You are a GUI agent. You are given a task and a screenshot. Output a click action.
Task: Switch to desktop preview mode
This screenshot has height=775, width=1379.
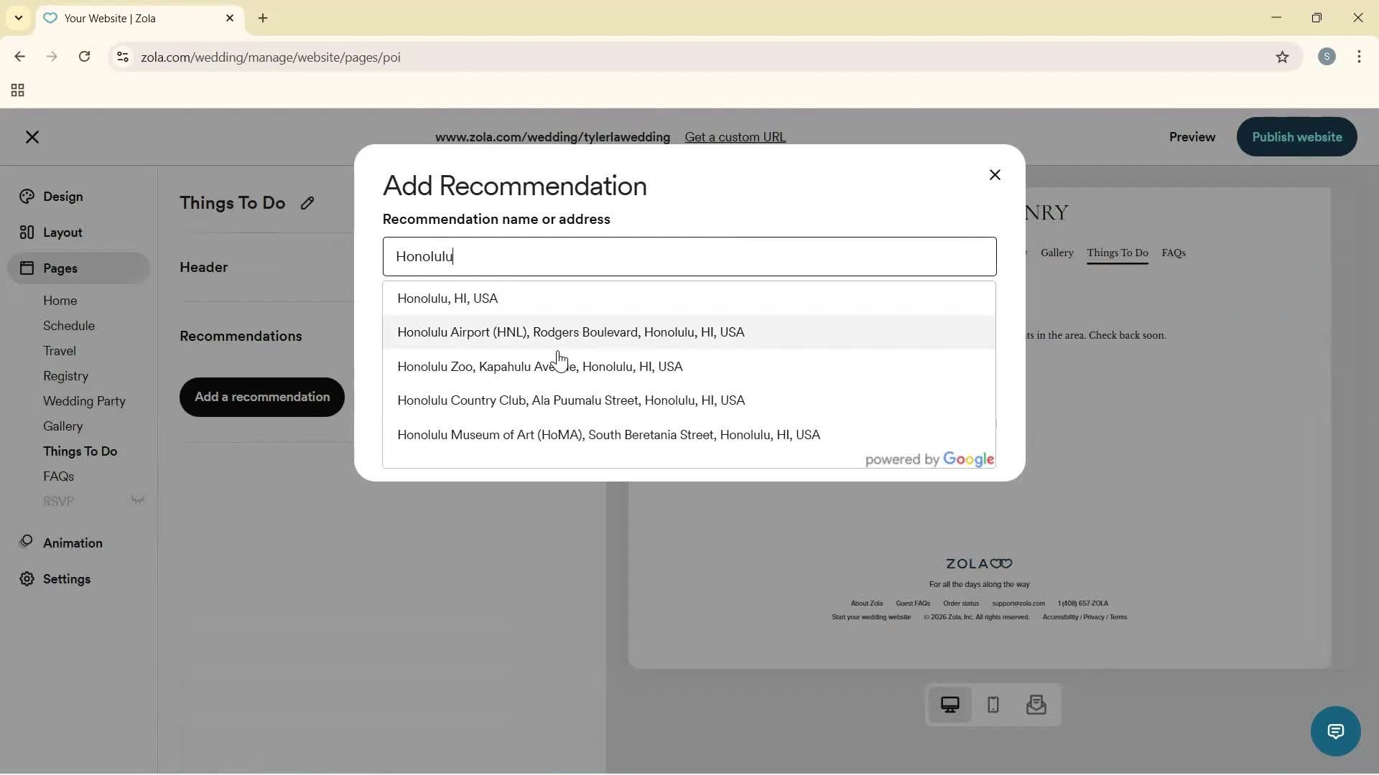950,705
